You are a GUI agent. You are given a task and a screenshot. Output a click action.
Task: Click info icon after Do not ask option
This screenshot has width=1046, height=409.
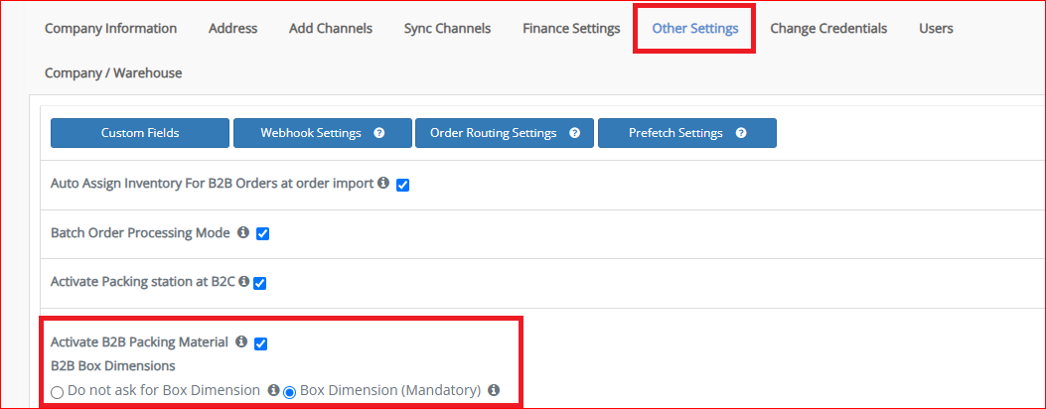273,390
